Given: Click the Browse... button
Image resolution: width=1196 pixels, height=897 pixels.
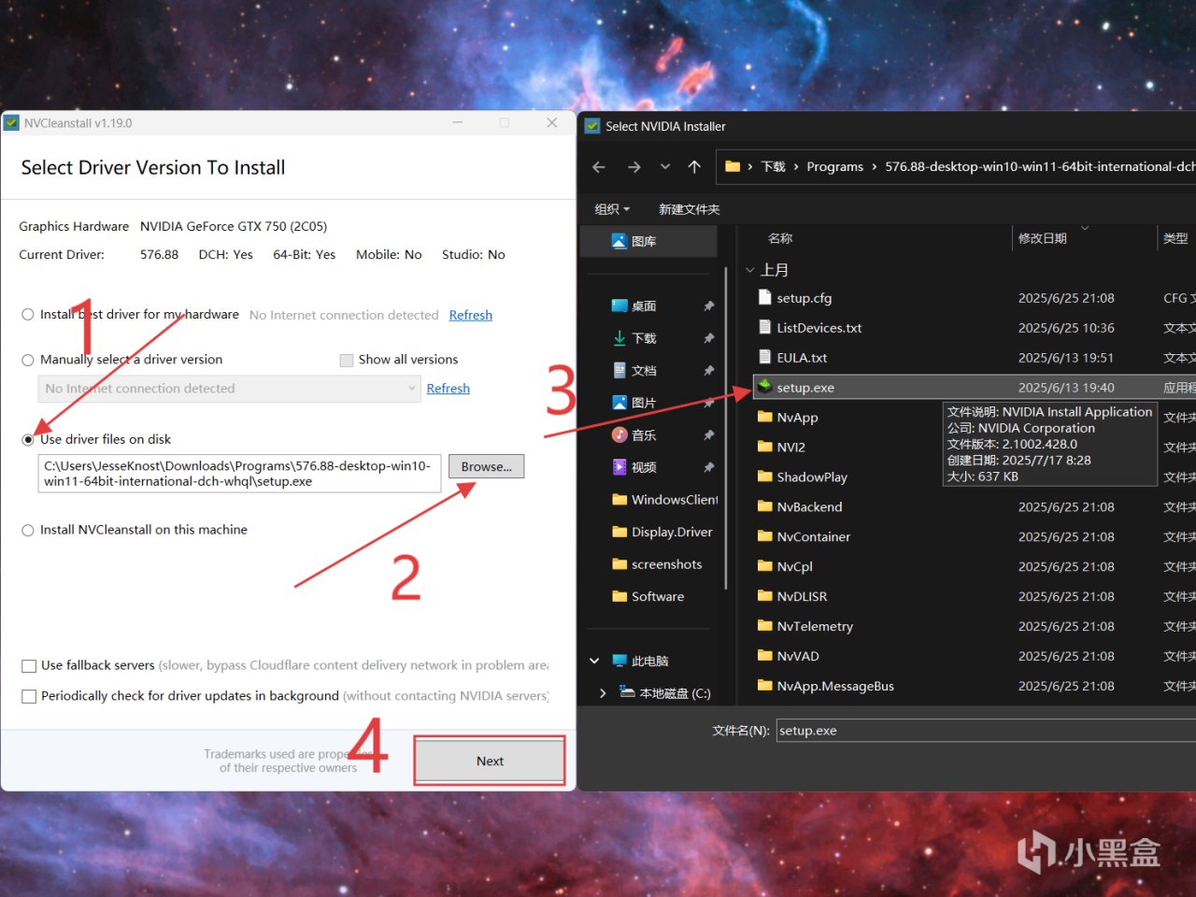Looking at the screenshot, I should click(x=486, y=466).
